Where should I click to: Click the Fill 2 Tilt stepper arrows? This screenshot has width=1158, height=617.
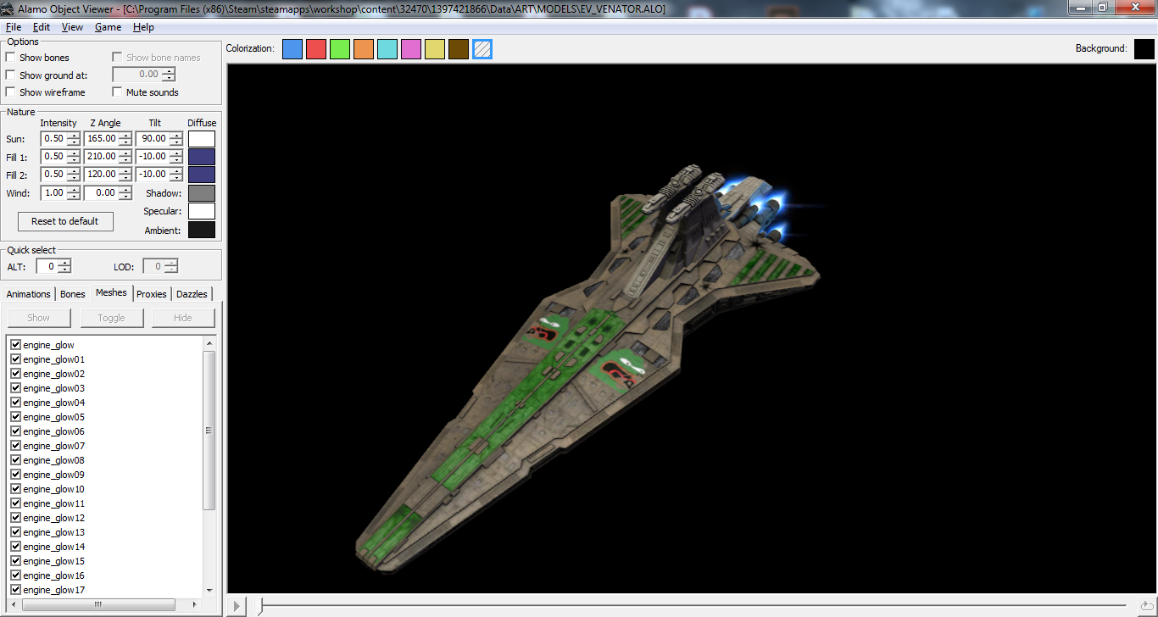coord(175,175)
